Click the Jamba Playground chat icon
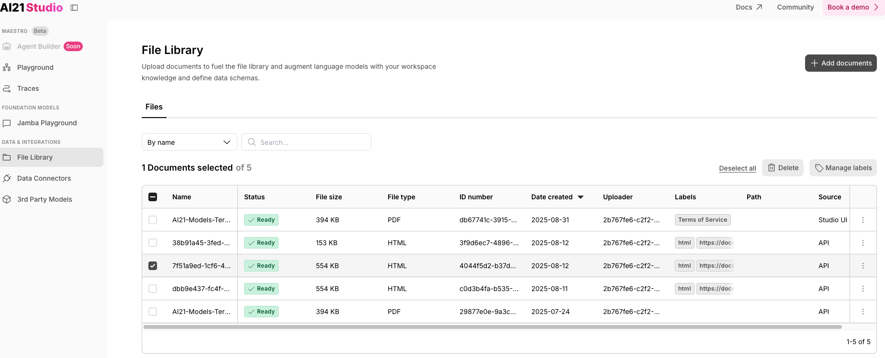 (7, 123)
